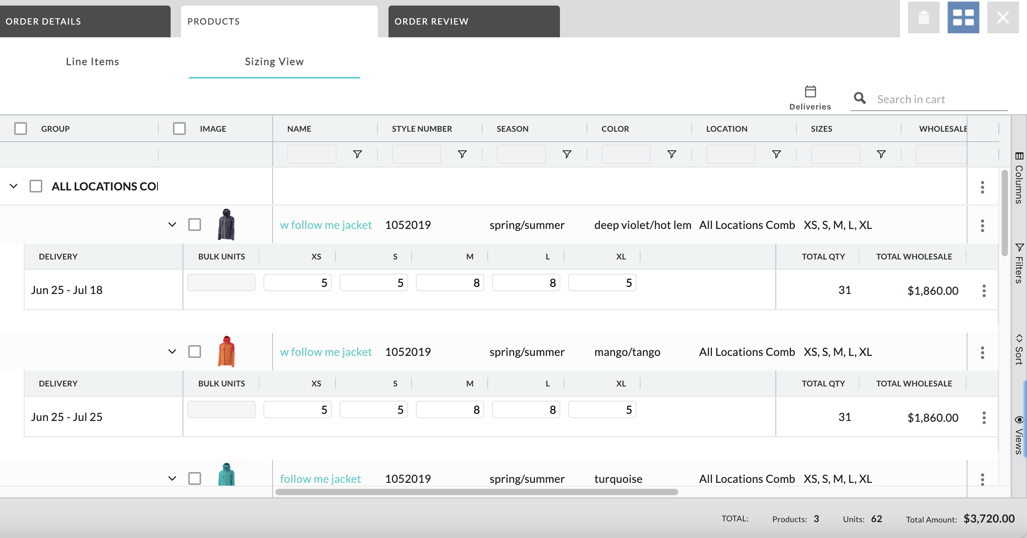This screenshot has height=538, width=1027.
Task: Collapse the turquoise jacket sizing rows
Action: point(172,478)
